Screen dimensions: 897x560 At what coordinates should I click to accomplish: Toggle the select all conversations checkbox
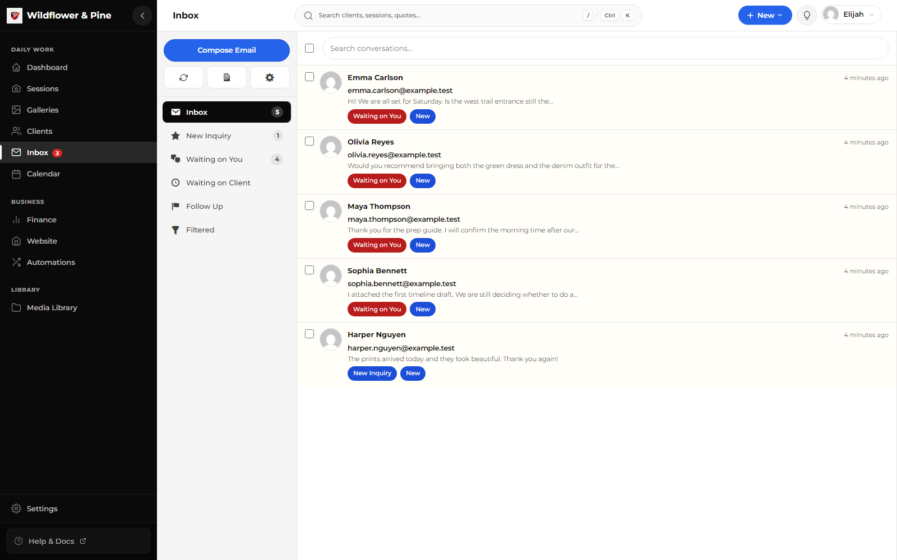pyautogui.click(x=309, y=48)
